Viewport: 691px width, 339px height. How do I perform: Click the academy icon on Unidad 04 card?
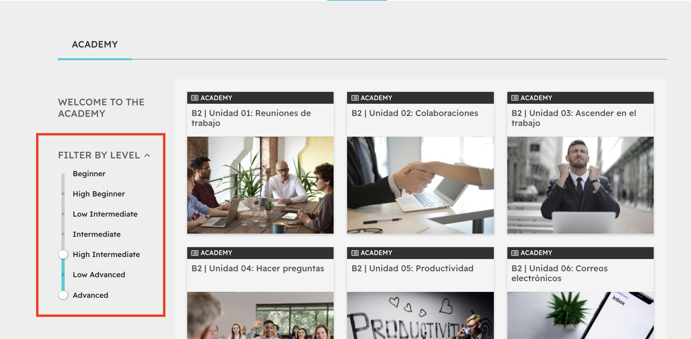(195, 253)
